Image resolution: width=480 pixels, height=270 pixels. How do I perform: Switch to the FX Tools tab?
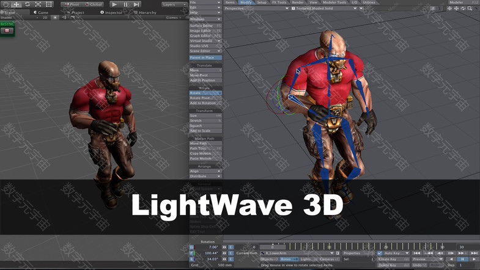[x=279, y=2]
